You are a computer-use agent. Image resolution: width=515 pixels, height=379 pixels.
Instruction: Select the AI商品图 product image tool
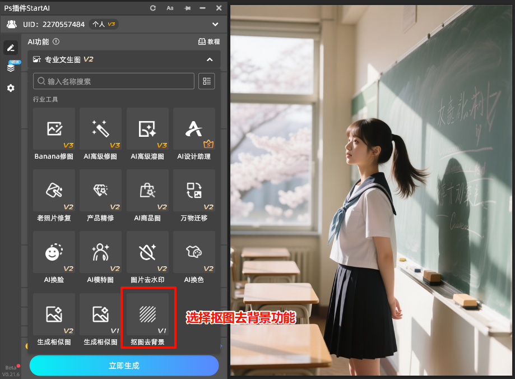pyautogui.click(x=147, y=190)
